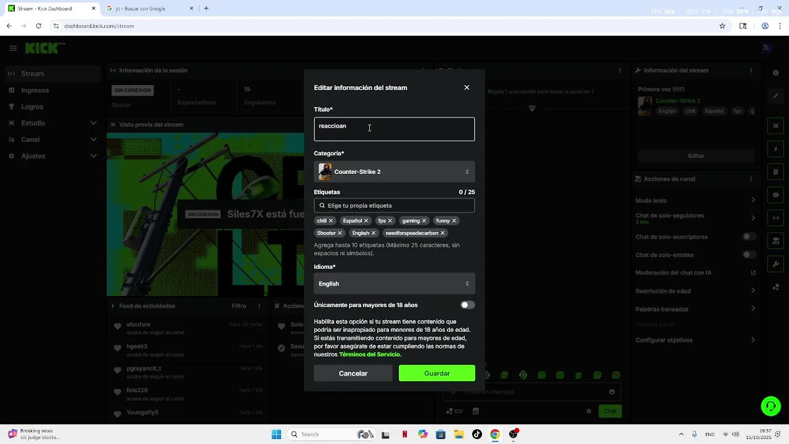This screenshot has height=444, width=789.
Task: Click the Counter-Strike 2 link in stream info
Action: pos(677,101)
